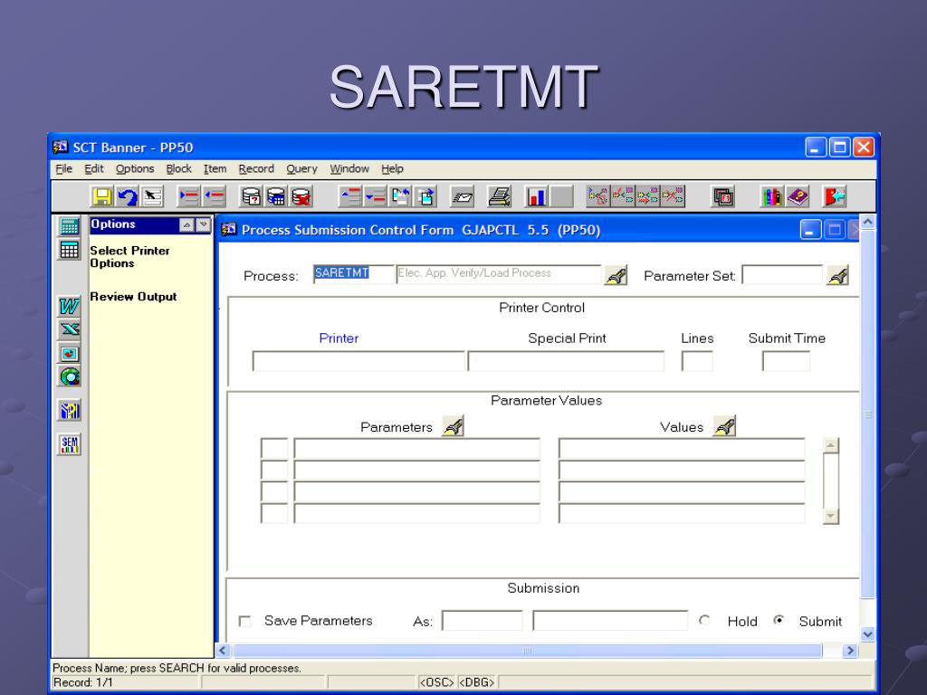Viewport: 927px width, 695px height.
Task: Click the <DBG> status bar indicator
Action: coord(476,682)
